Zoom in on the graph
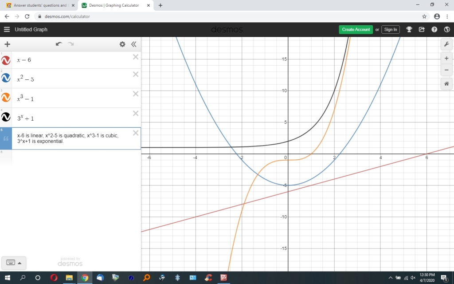Screen dimensions: 454x284 (446, 58)
